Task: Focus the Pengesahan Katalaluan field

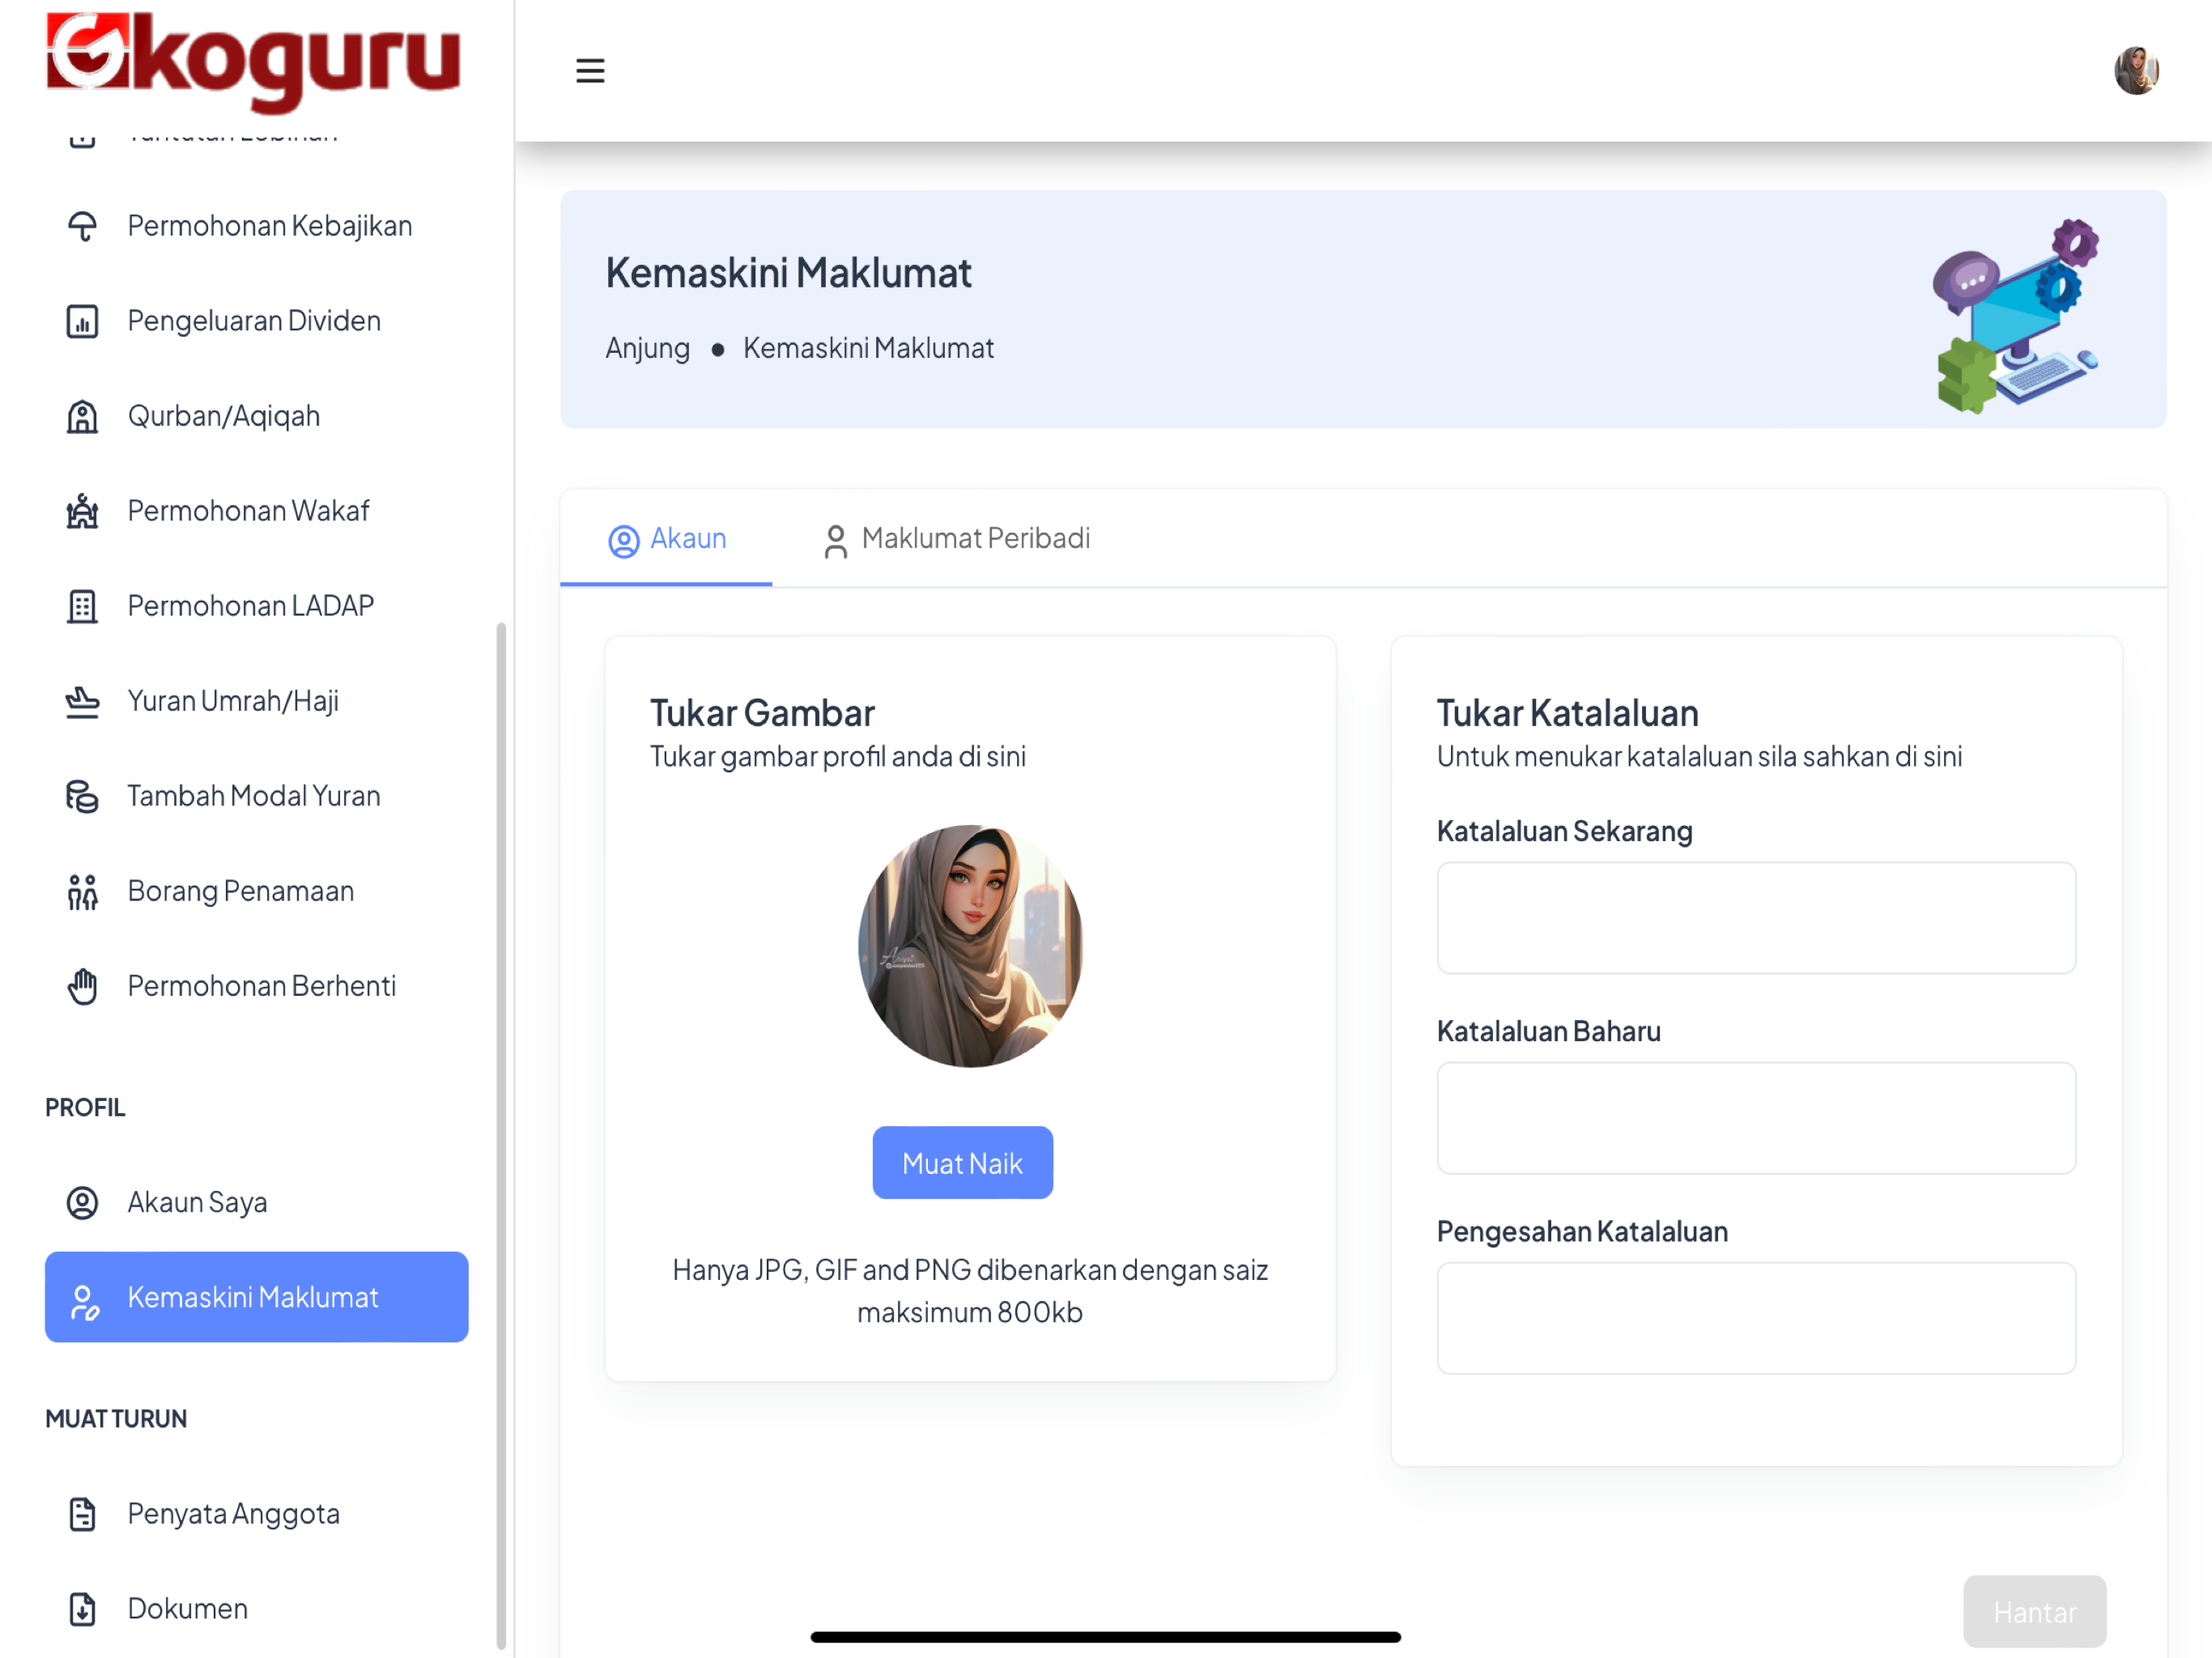Action: [x=1756, y=1318]
